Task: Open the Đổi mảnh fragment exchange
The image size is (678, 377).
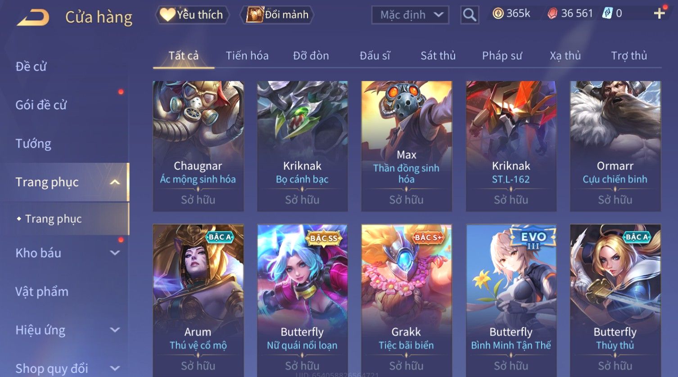Action: 279,15
